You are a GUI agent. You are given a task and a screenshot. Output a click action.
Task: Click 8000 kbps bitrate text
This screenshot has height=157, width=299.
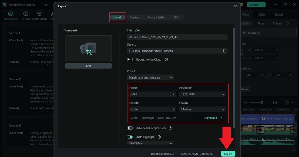click(148, 118)
